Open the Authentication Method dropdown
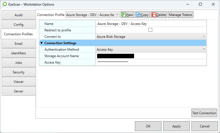 click(x=151, y=50)
